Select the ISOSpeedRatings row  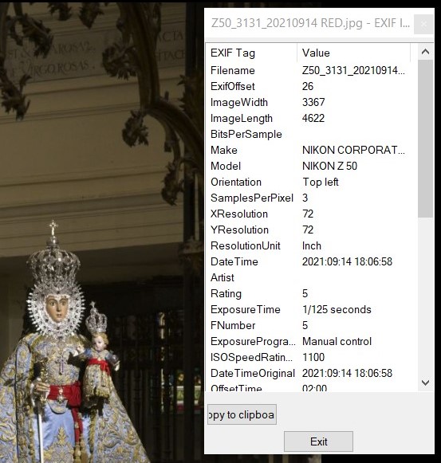coord(312,358)
